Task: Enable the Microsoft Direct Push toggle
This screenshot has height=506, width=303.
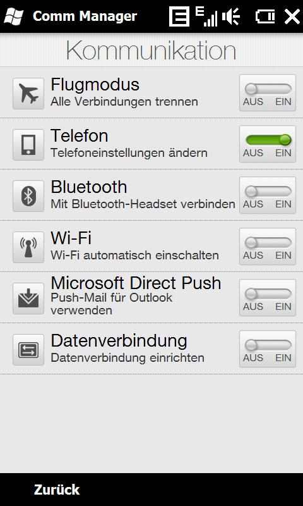Action: [268, 298]
